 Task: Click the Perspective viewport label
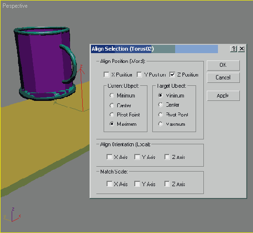click(x=15, y=6)
